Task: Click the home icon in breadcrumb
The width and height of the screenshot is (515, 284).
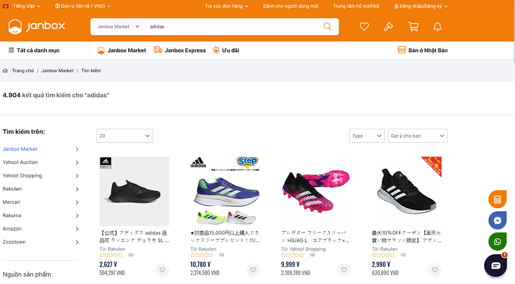Action: click(5, 71)
